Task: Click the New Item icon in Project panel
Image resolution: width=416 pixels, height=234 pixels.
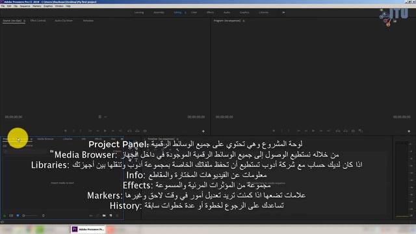Action: pyautogui.click(x=110, y=216)
